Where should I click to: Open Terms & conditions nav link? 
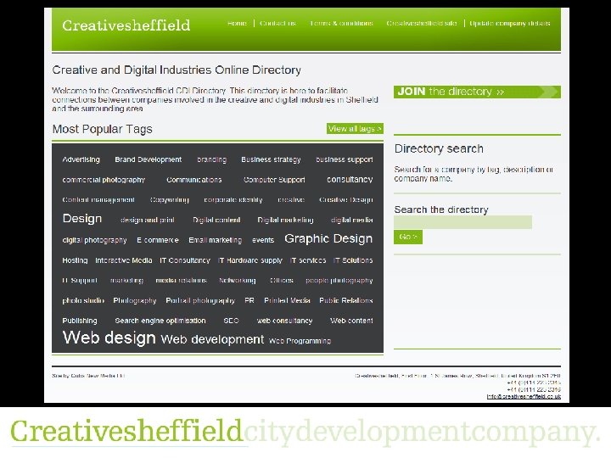[x=341, y=24]
